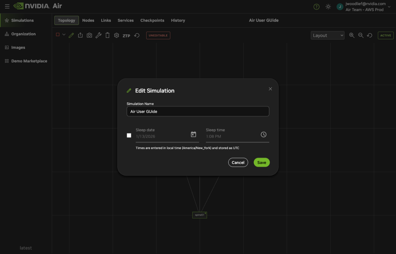Expand the arrow next to the stop icon
396x254 pixels.
[x=64, y=35]
